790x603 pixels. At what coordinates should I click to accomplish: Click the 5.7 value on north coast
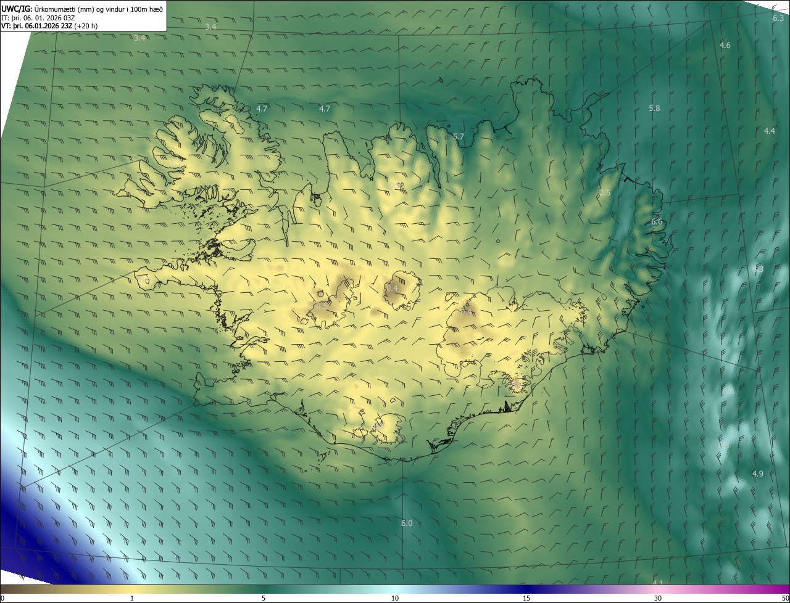click(458, 137)
